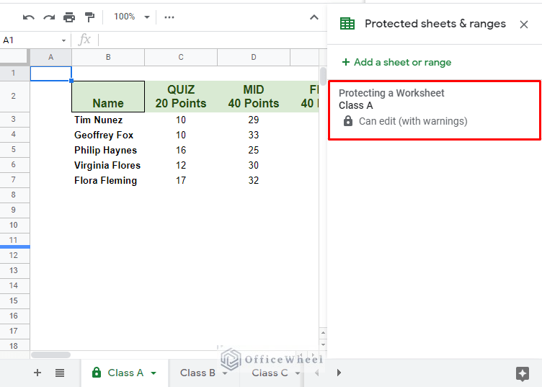Image resolution: width=542 pixels, height=387 pixels.
Task: Click the Add sheet plus icon
Action: (x=37, y=373)
